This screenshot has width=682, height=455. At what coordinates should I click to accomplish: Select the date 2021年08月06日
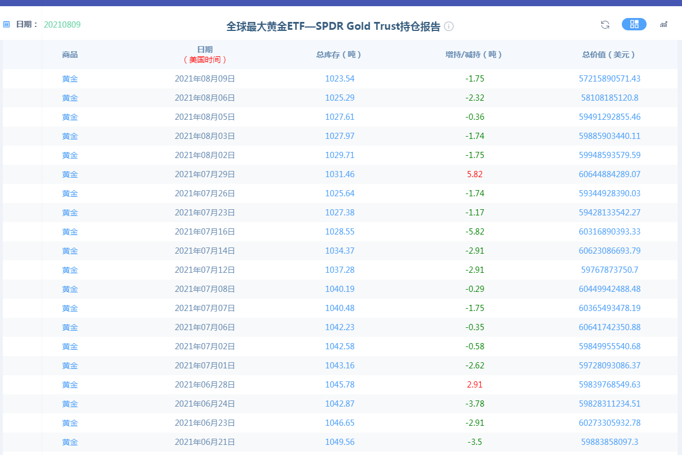tap(205, 98)
